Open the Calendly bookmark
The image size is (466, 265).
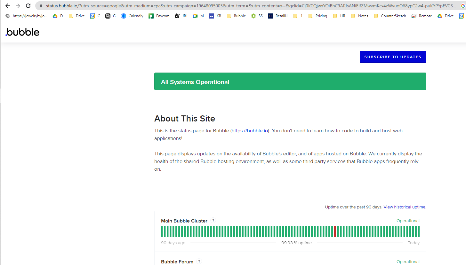(x=132, y=16)
